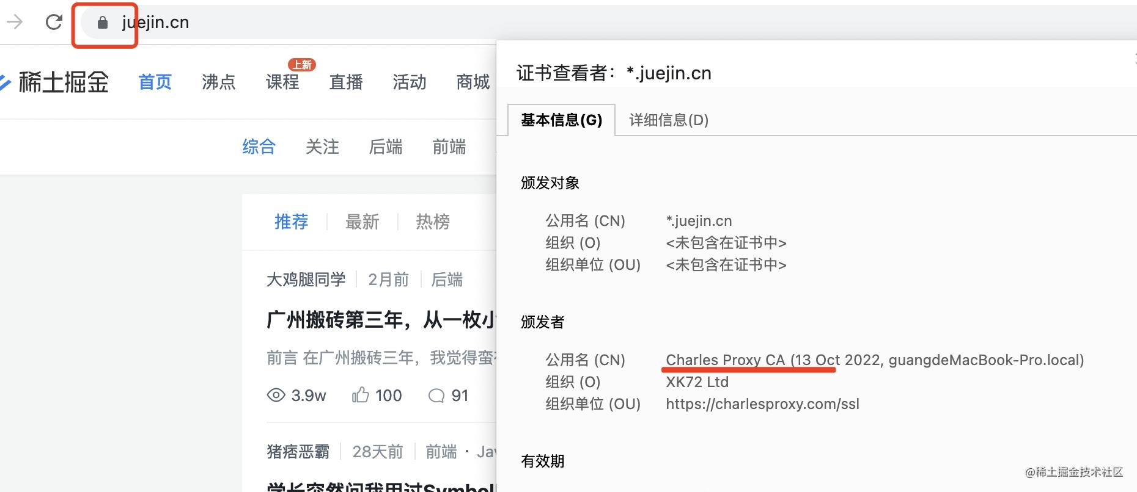Switch to 详细信息(D) certificate tab
The image size is (1137, 492).
click(669, 120)
